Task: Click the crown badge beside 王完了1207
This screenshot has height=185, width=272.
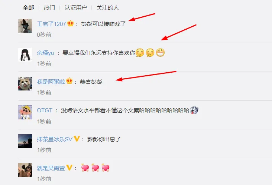Action: 71,23
